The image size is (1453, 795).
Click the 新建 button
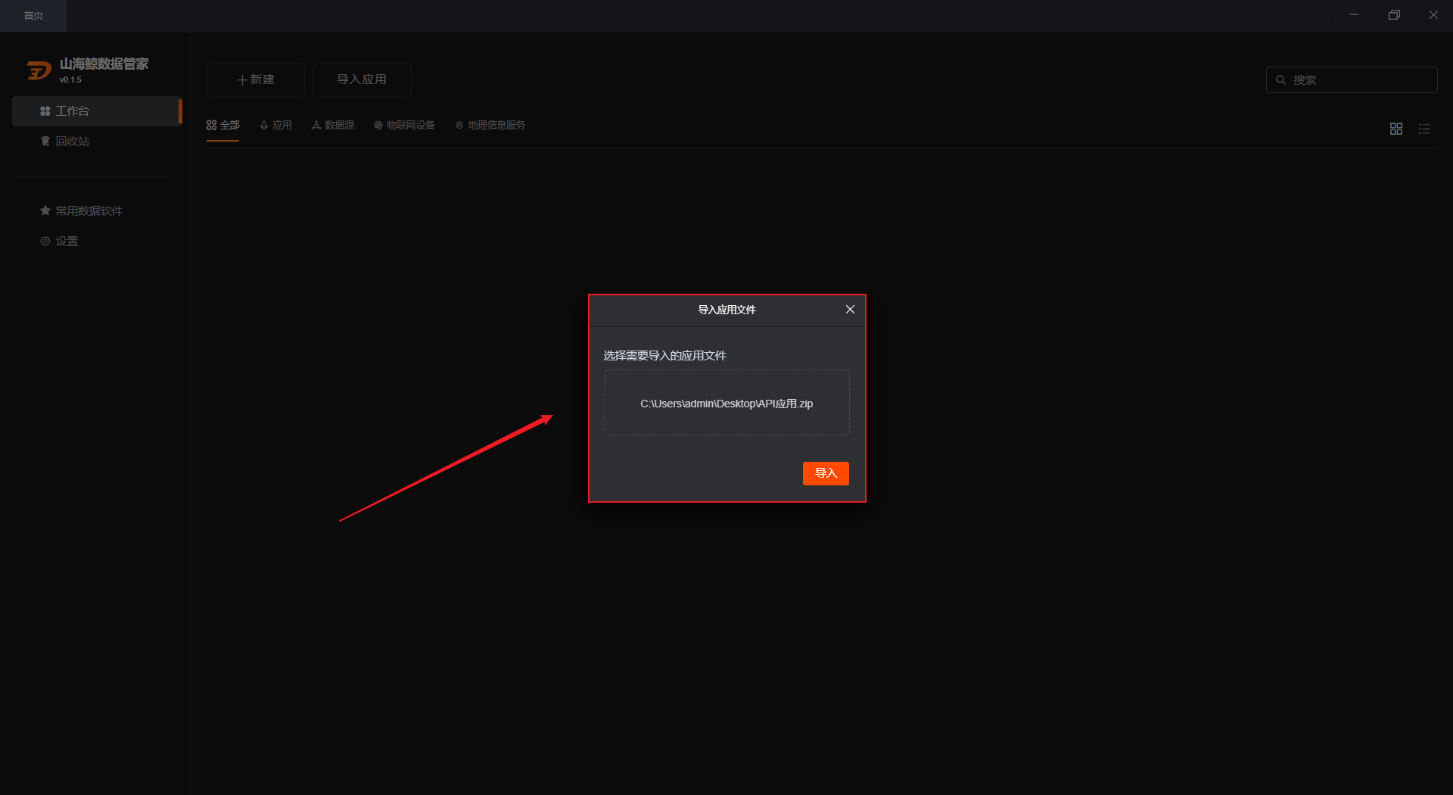256,79
